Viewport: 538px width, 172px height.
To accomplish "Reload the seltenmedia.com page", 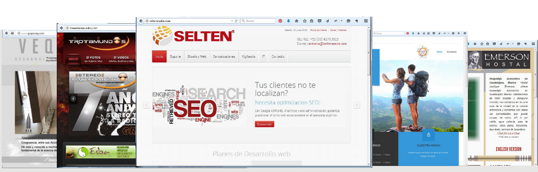I will (236, 21).
